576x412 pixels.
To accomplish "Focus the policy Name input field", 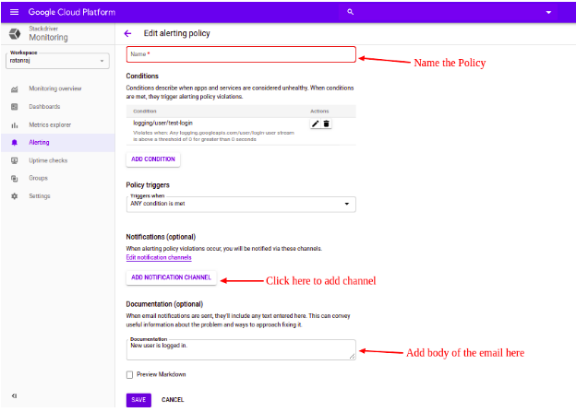I will 241,54.
